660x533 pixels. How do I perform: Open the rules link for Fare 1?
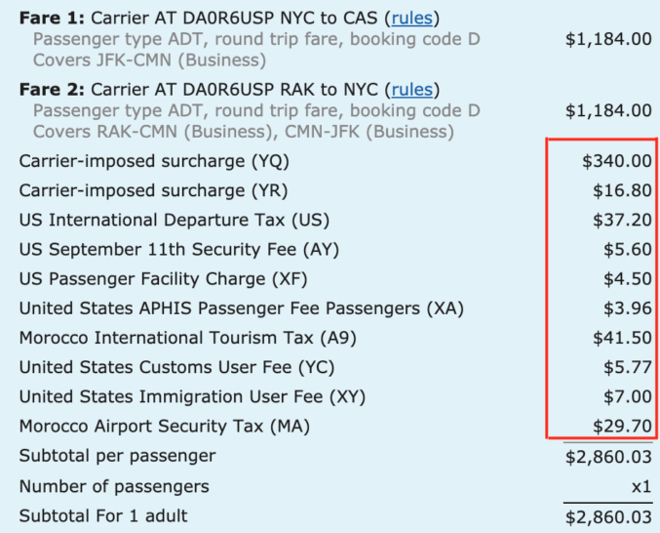(x=411, y=19)
